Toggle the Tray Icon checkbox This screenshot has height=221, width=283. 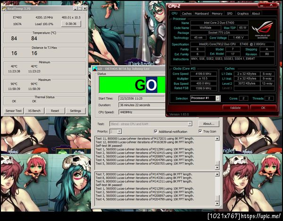click(200, 131)
